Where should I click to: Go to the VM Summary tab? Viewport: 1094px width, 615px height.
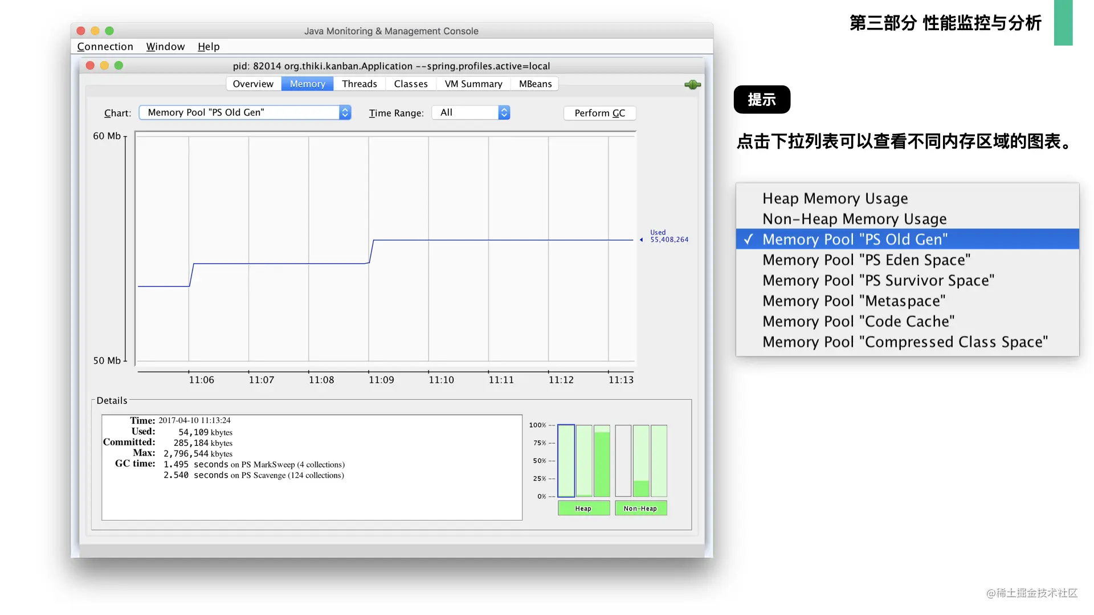pos(473,84)
